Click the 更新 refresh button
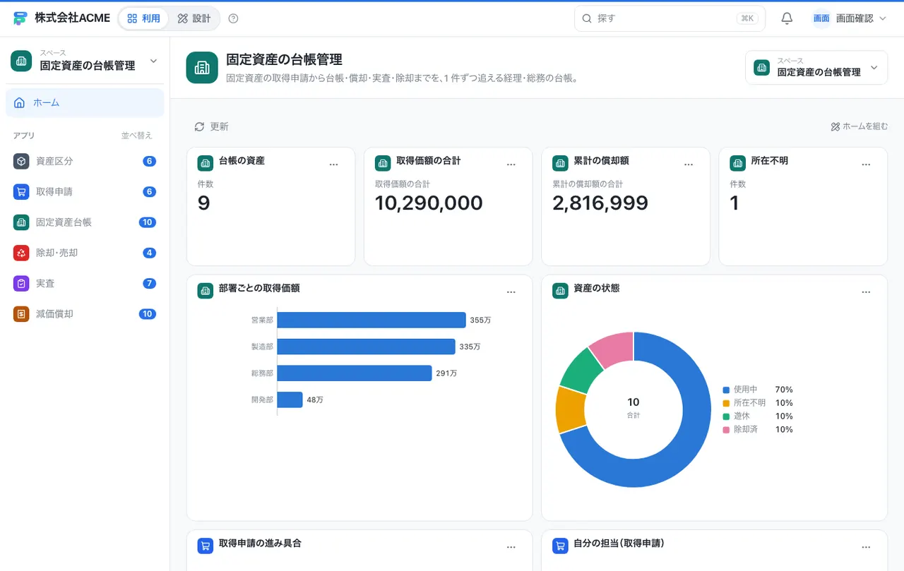 coord(212,127)
